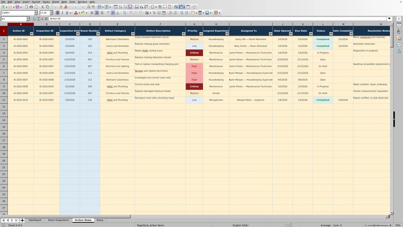This screenshot has height=227, width=403.
Task: Click the zoom slider in status bar
Action: point(378,225)
